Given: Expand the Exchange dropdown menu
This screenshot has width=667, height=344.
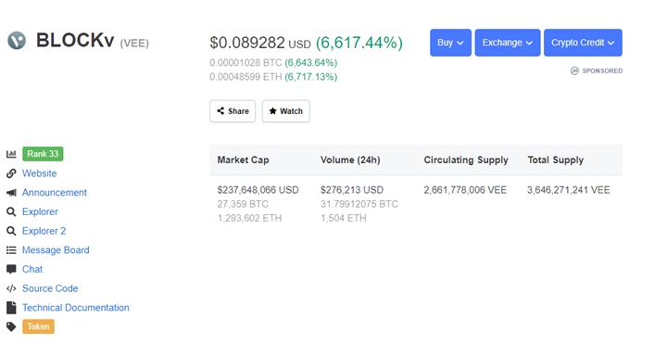Looking at the screenshot, I should (x=508, y=43).
